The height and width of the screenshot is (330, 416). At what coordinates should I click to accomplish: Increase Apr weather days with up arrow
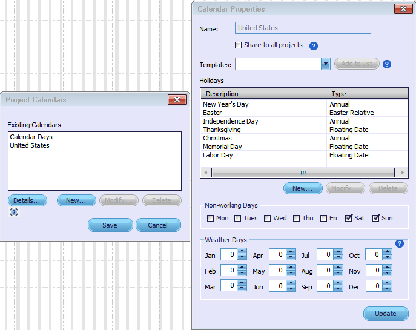coord(291,251)
